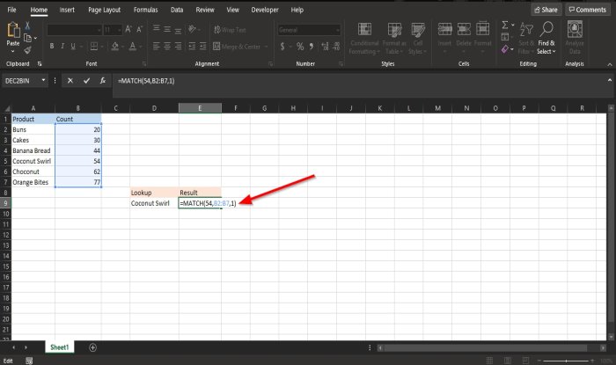Adjust the zoom slider
616x365 pixels.
pyautogui.click(x=566, y=361)
